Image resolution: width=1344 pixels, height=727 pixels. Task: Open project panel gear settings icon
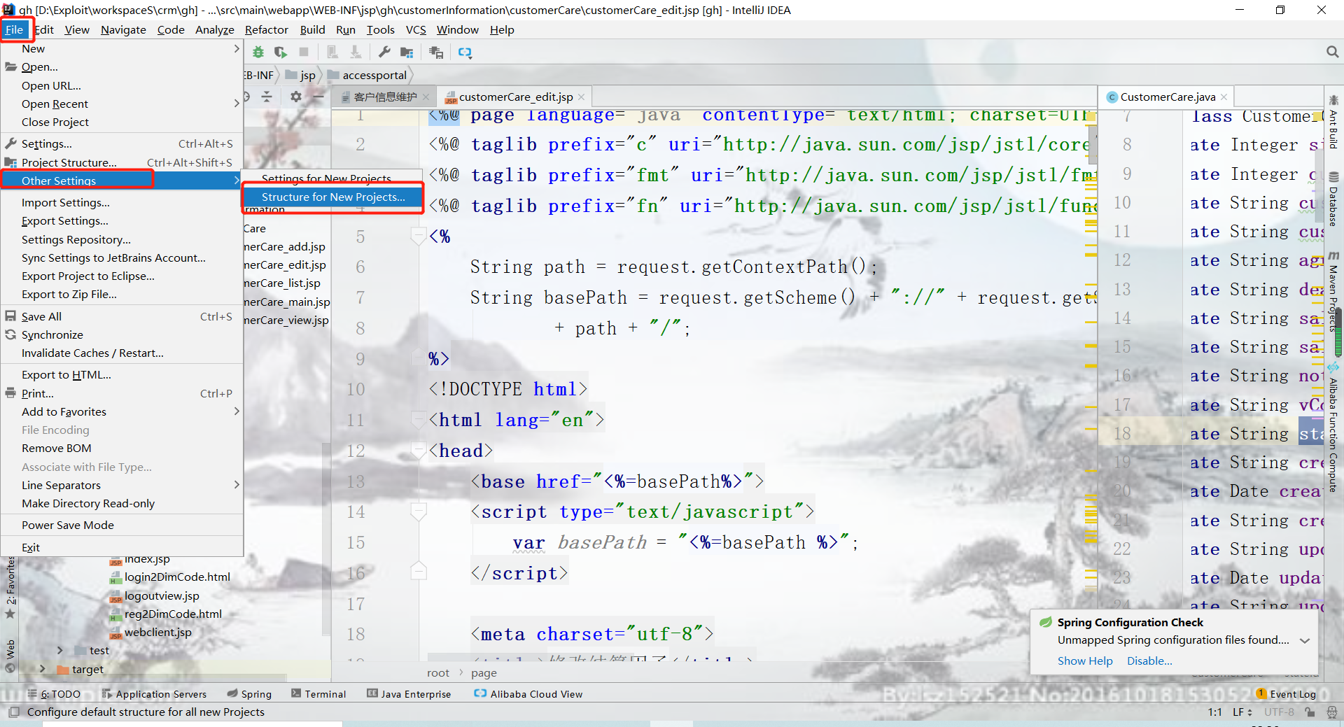296,97
